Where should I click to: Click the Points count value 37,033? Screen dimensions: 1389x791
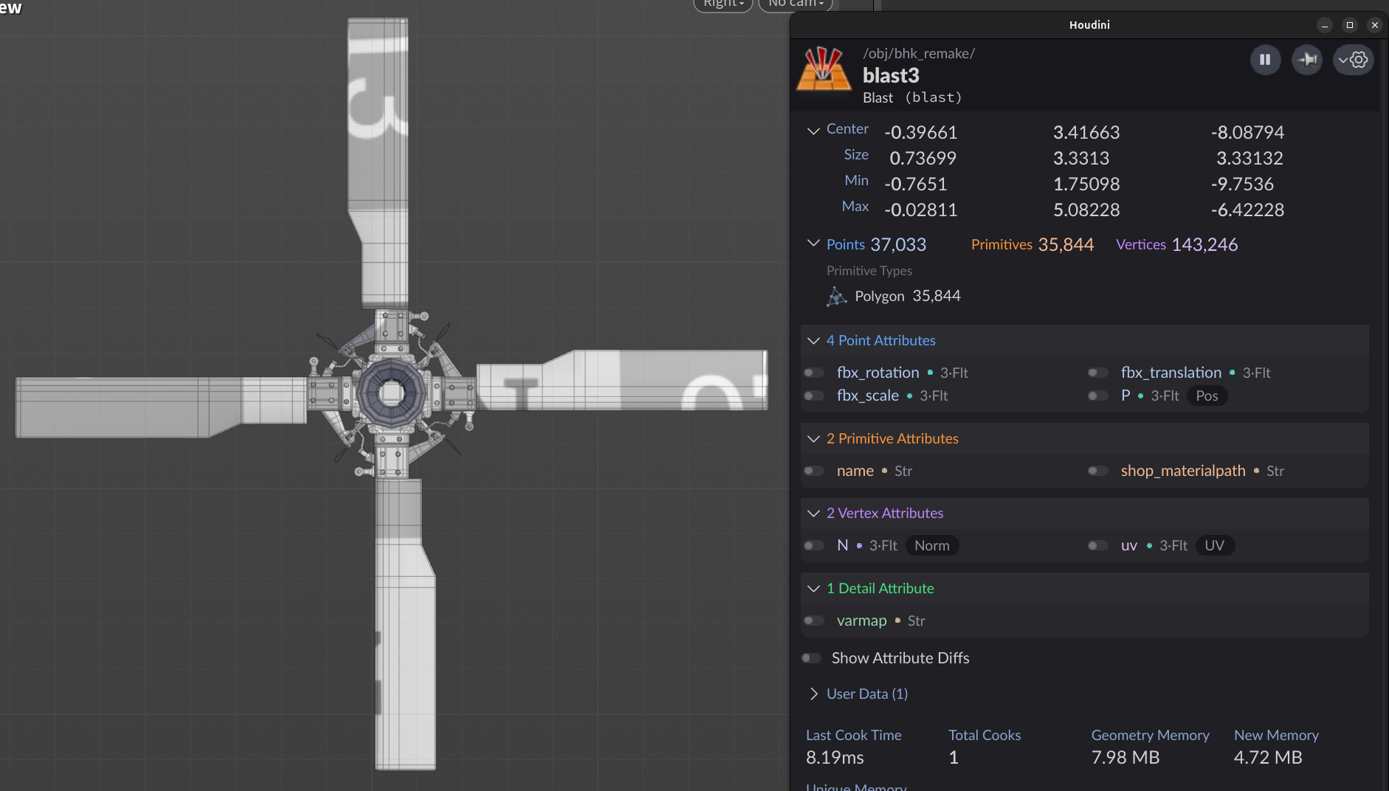coord(897,245)
